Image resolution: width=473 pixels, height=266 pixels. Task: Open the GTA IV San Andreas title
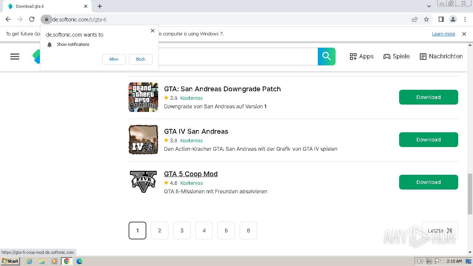(196, 132)
